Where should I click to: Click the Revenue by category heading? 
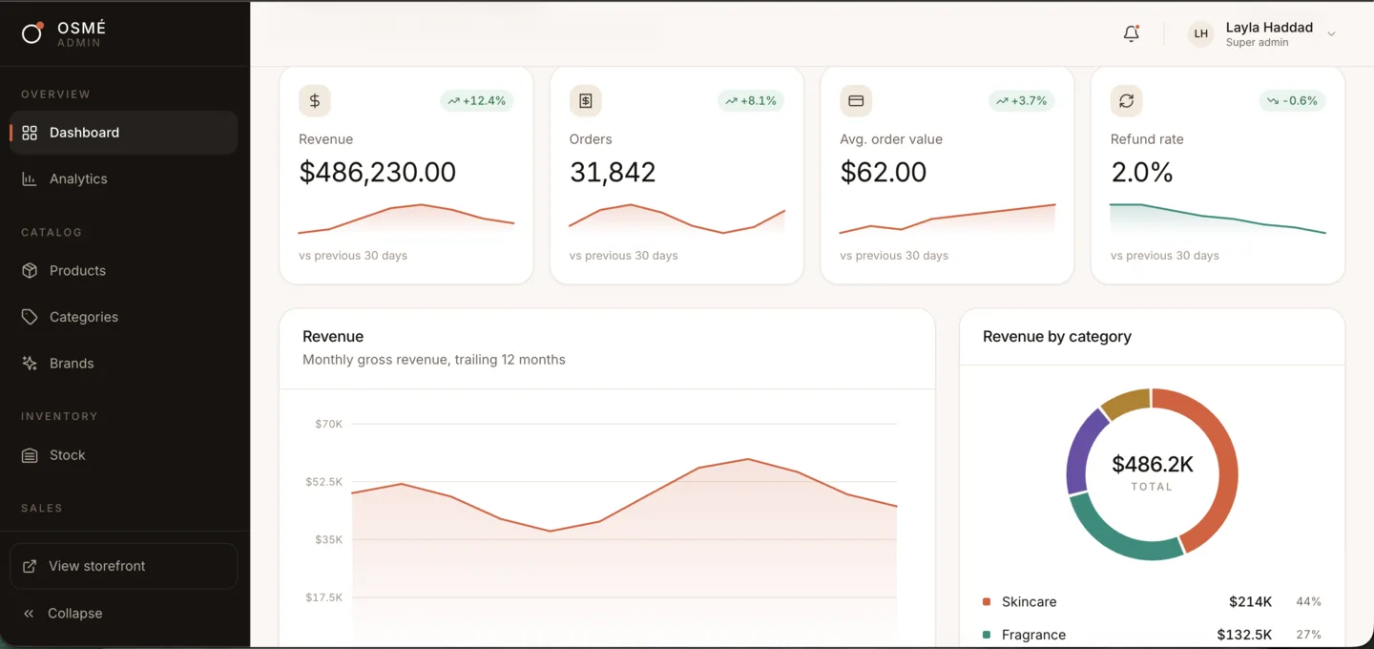(x=1057, y=337)
